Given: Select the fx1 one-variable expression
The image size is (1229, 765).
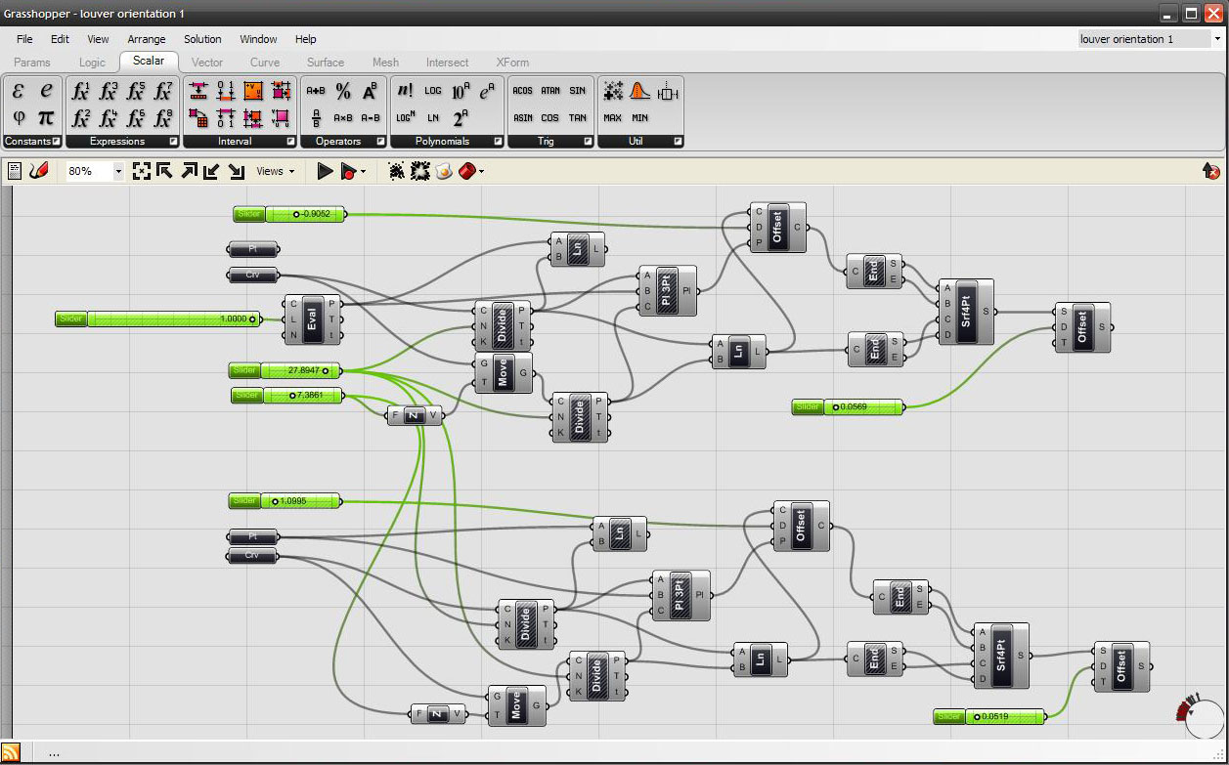Looking at the screenshot, I should (x=82, y=91).
